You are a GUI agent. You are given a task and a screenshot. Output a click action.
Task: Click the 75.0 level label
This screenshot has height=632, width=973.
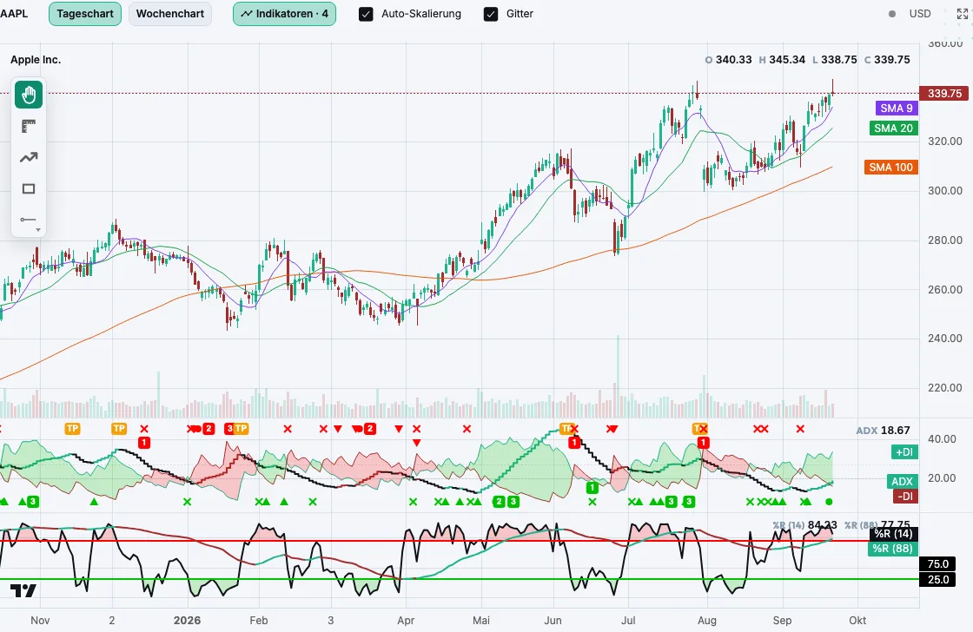coord(937,563)
